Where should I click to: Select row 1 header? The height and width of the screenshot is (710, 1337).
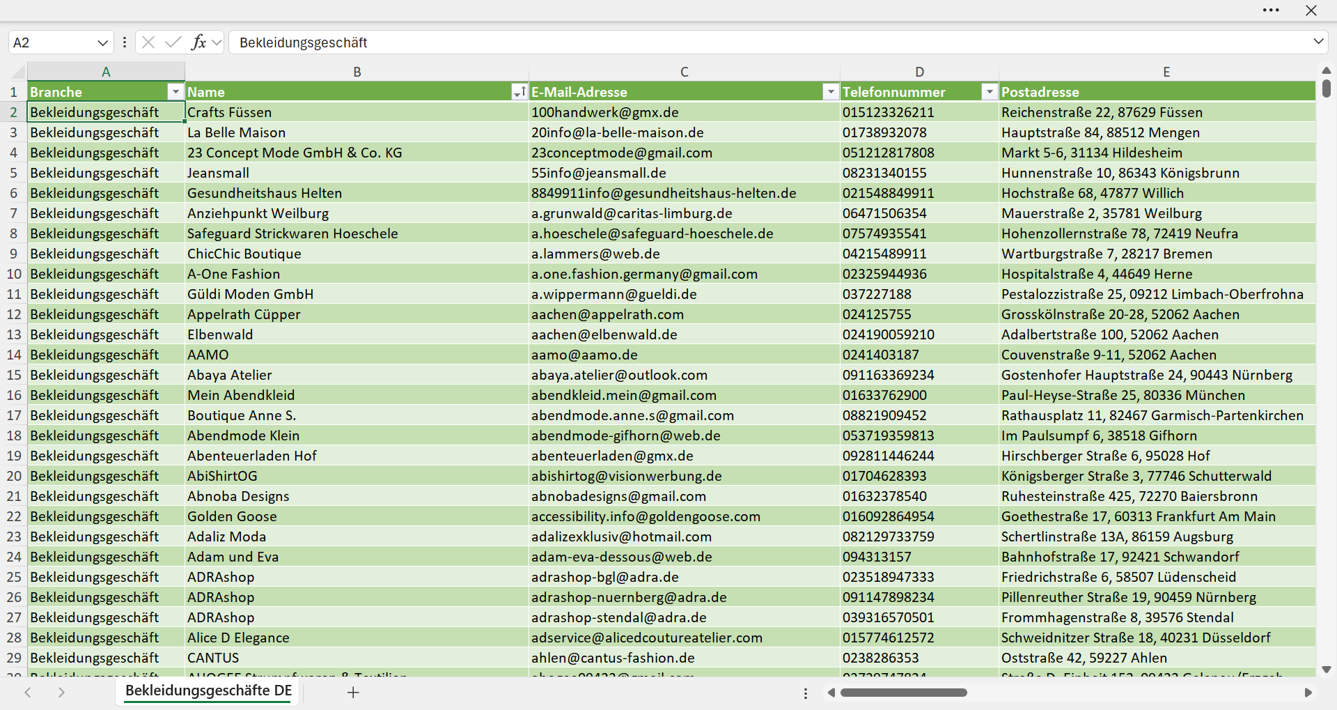(x=13, y=92)
